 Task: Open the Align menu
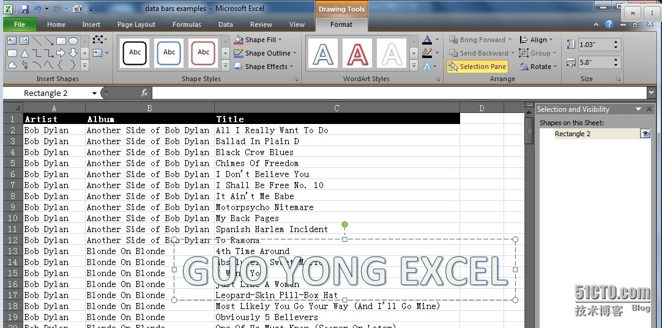coord(536,40)
